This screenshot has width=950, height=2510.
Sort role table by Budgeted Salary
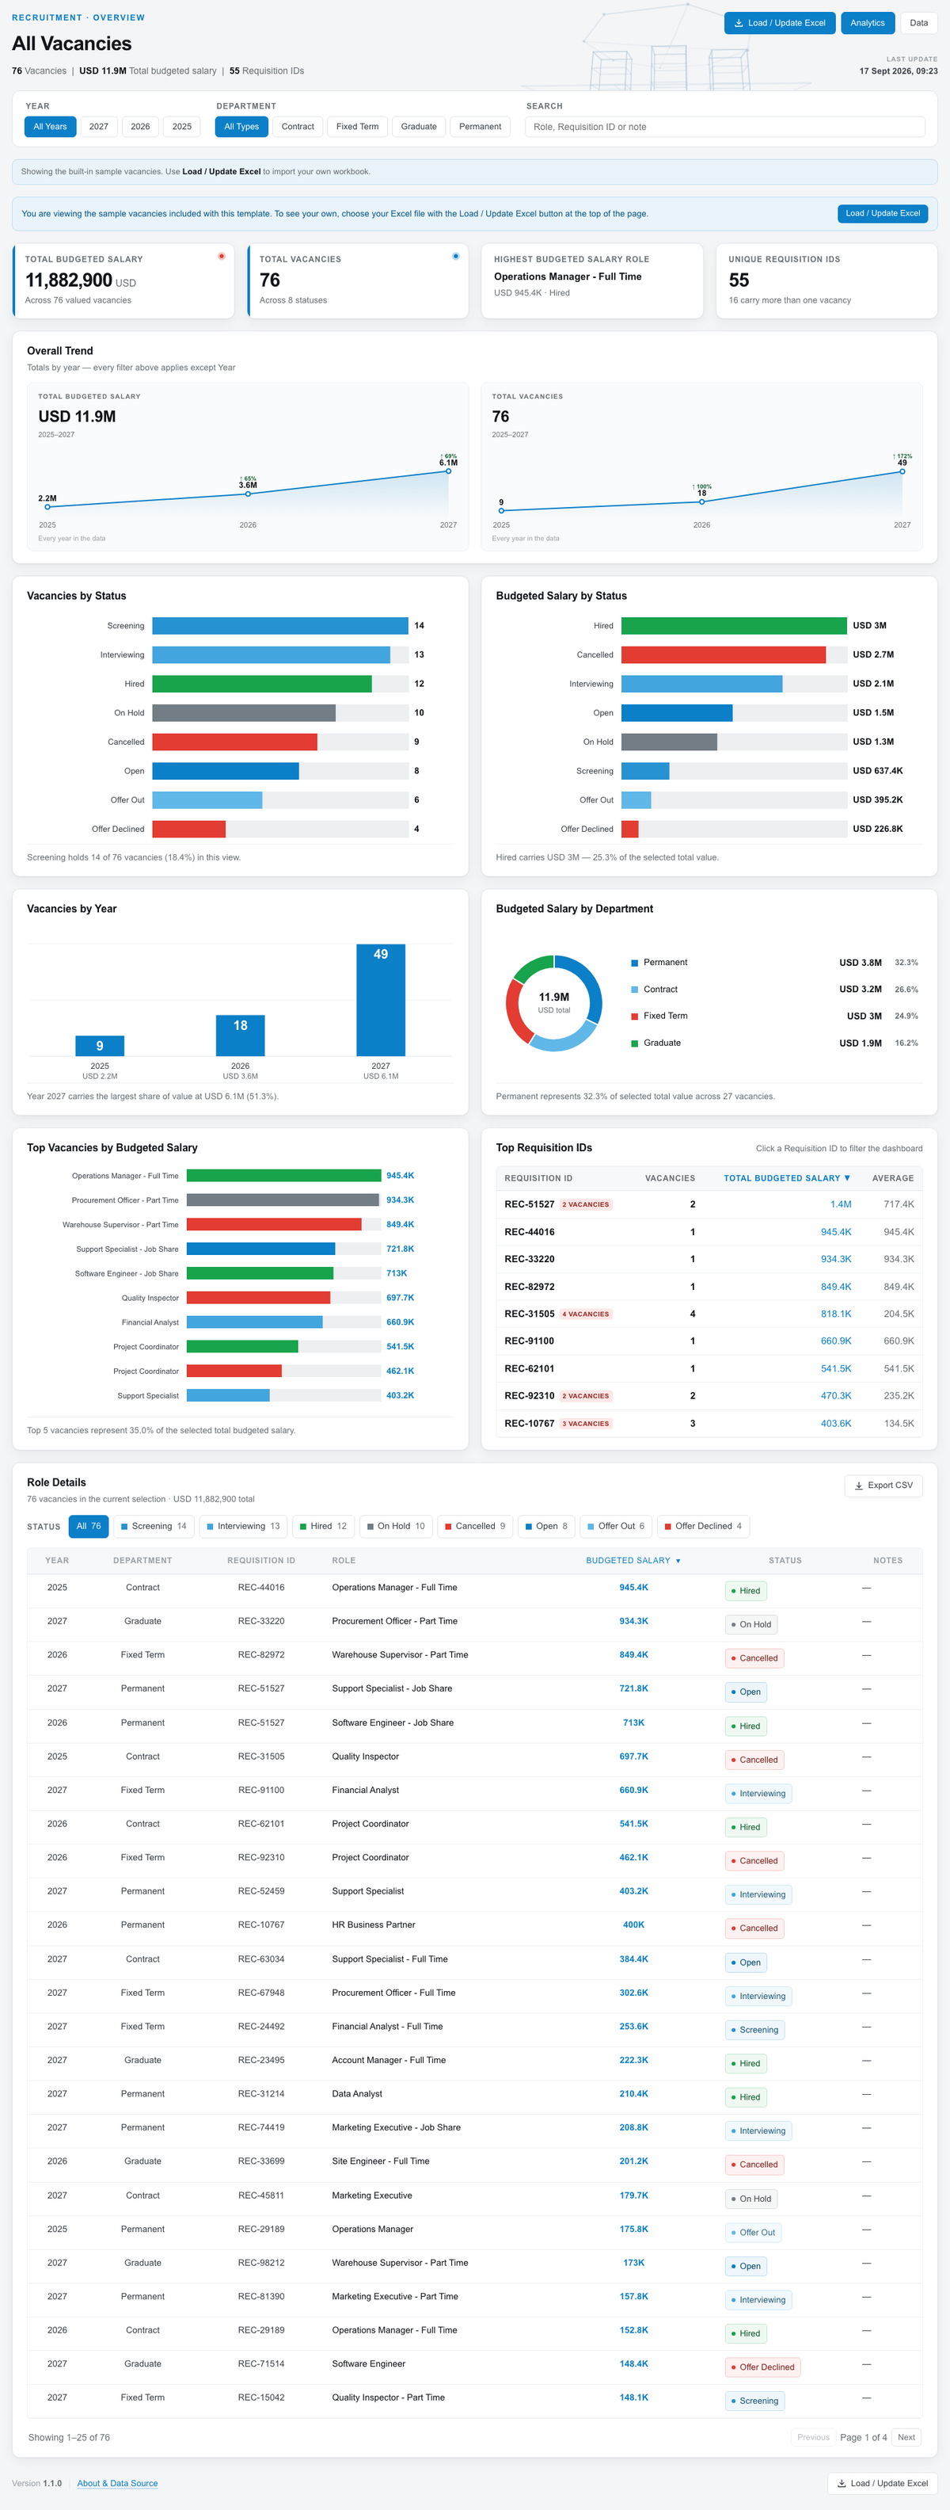pyautogui.click(x=633, y=1560)
